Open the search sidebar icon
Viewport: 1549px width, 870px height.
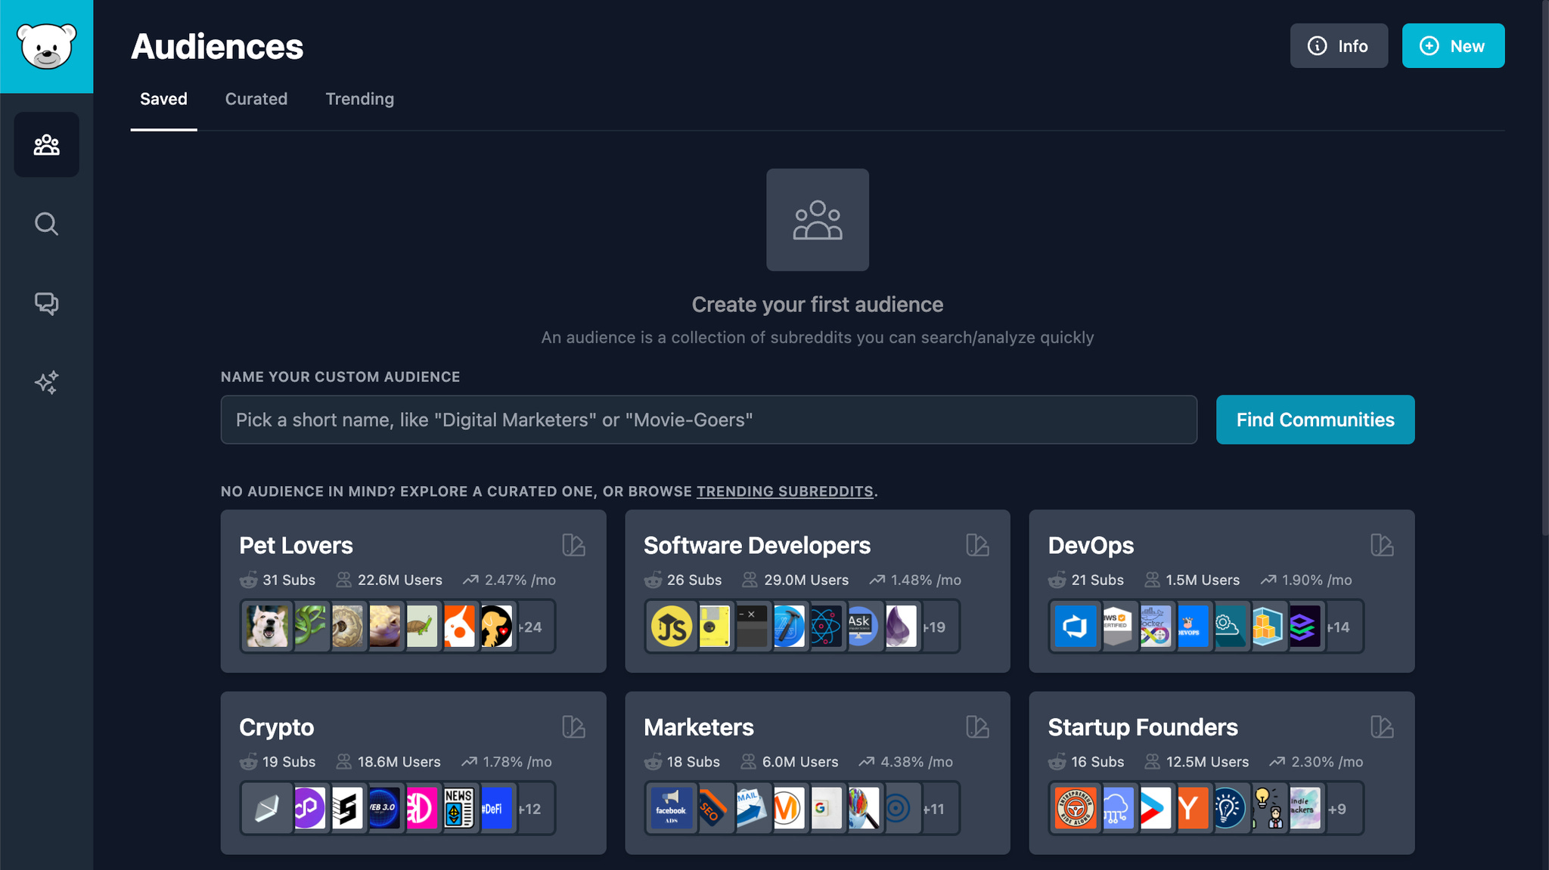pyautogui.click(x=46, y=224)
